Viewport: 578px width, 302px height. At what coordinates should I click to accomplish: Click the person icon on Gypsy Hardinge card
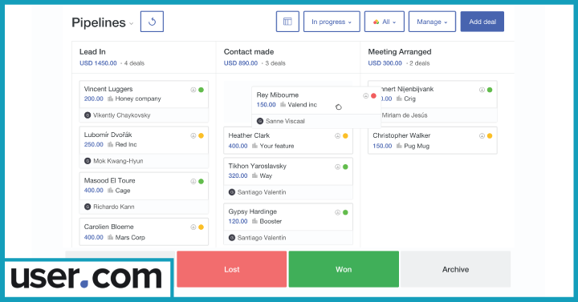337,212
